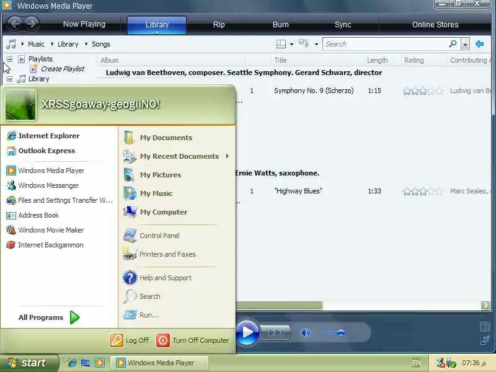Open All Programs list

point(49,317)
